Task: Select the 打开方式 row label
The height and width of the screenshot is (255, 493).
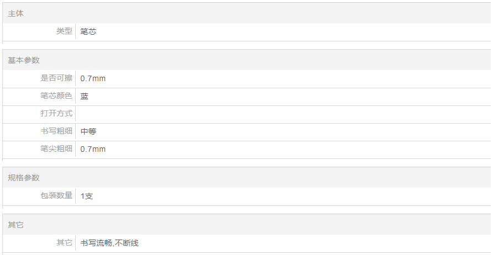Action: [56, 114]
